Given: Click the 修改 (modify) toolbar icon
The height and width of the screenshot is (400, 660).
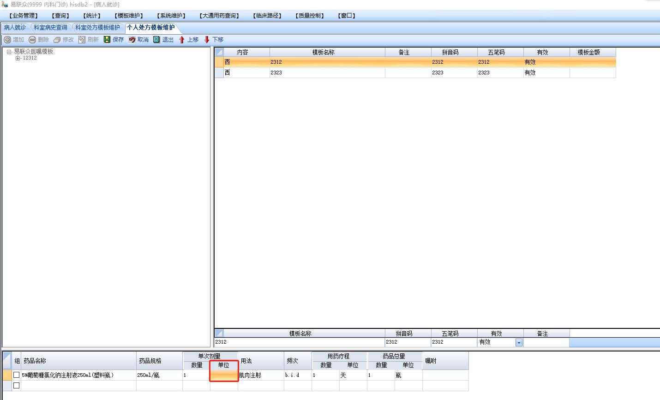Looking at the screenshot, I should click(x=57, y=40).
